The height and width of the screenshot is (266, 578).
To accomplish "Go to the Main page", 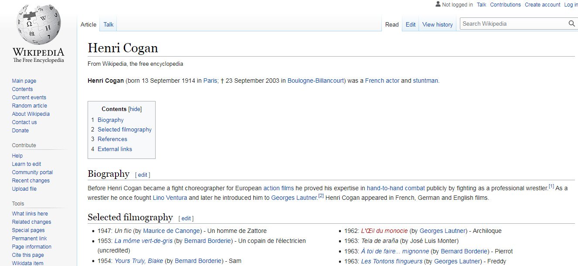I will pos(24,81).
